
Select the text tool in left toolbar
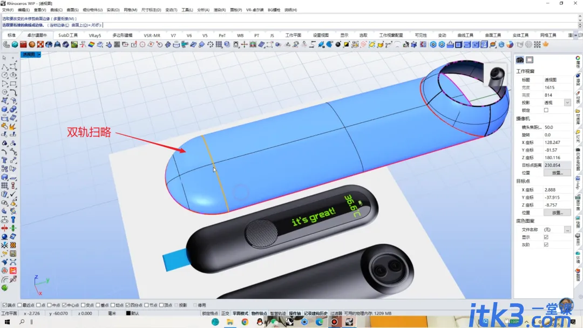(4, 160)
